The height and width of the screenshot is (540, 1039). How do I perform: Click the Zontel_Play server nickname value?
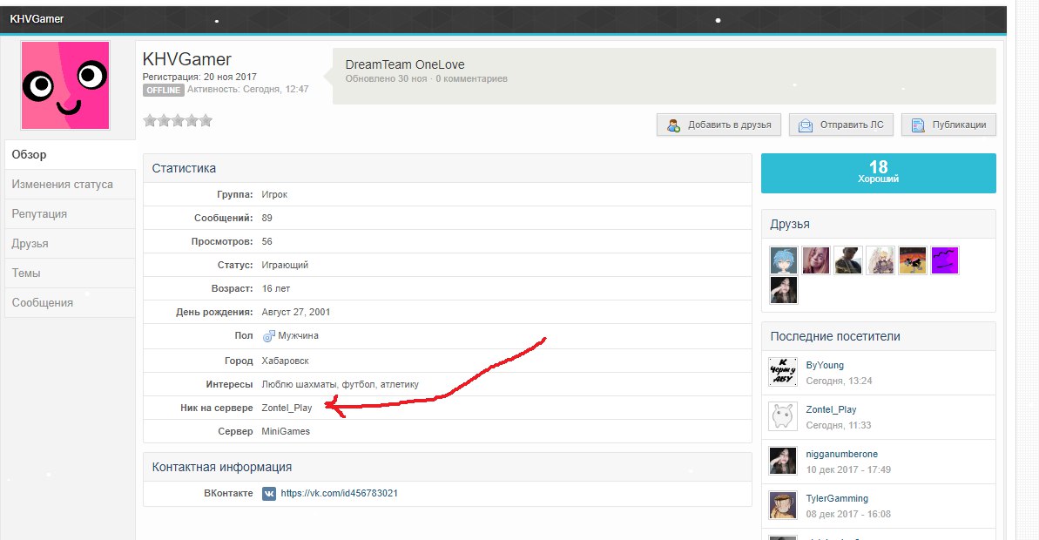click(x=287, y=408)
